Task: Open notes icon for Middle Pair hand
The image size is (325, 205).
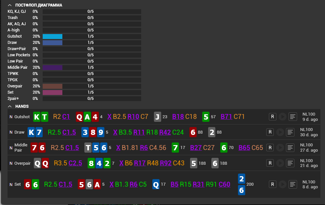Action: click(290, 148)
